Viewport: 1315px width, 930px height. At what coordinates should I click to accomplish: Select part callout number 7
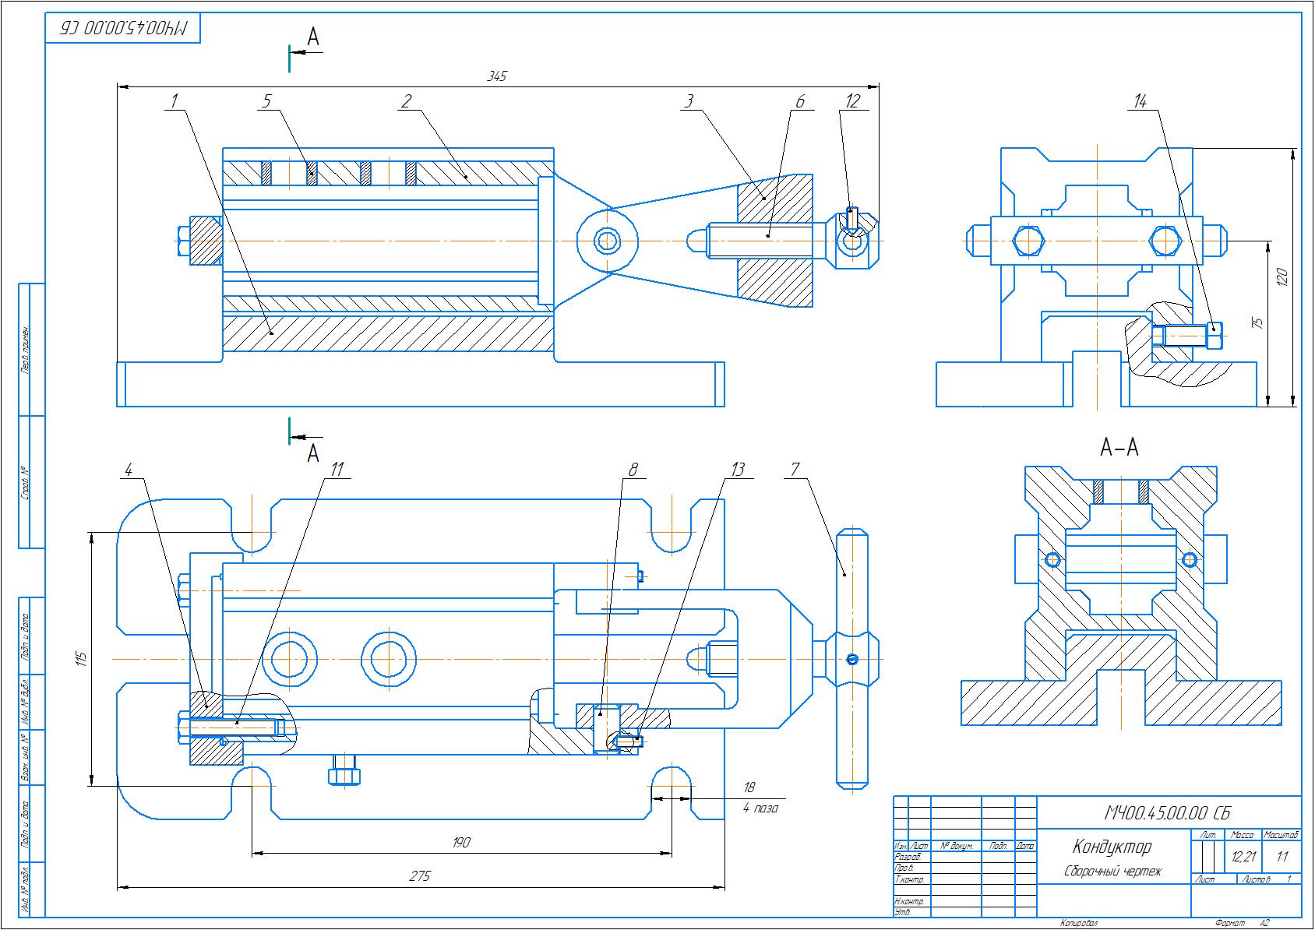click(x=795, y=469)
